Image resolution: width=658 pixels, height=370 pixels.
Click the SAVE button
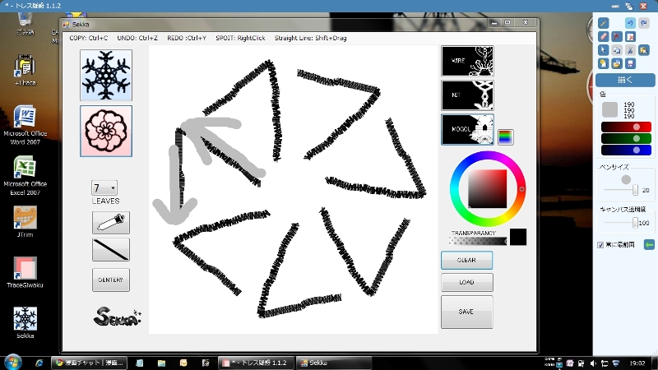[x=466, y=312]
